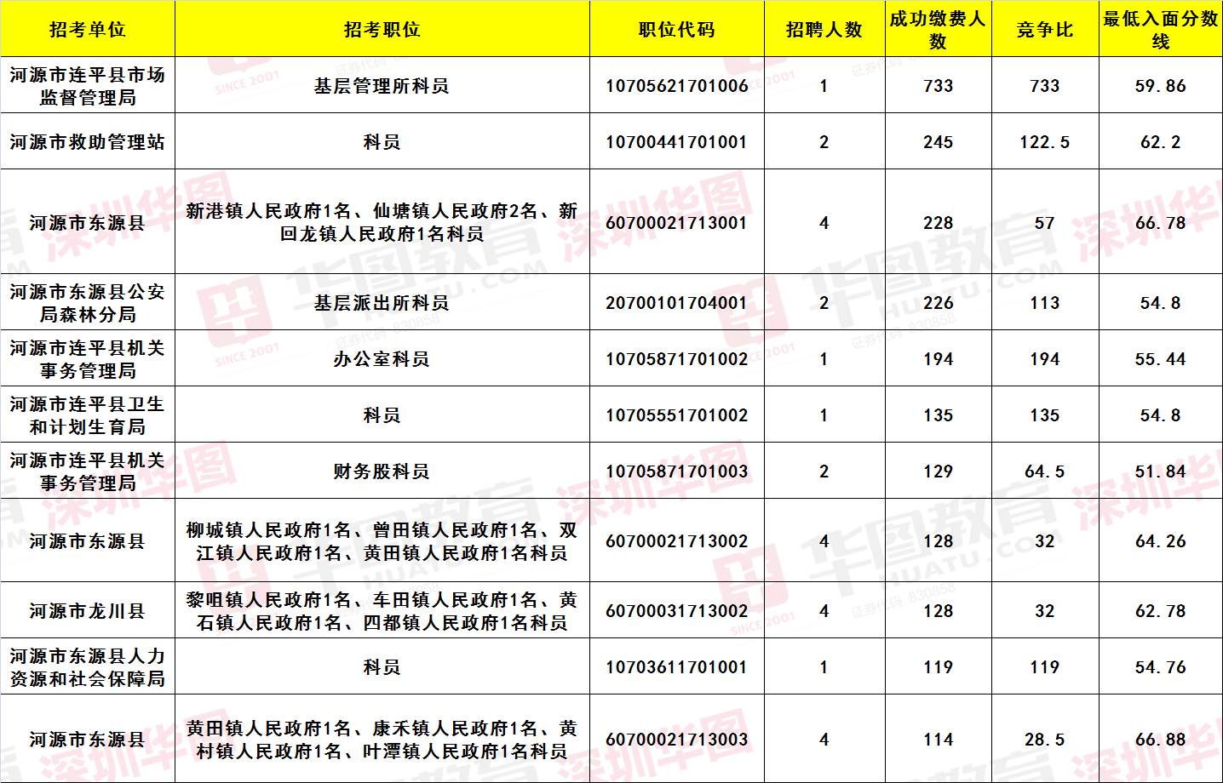Click the ratio cell 57
Image resolution: width=1223 pixels, height=783 pixels.
(1045, 221)
